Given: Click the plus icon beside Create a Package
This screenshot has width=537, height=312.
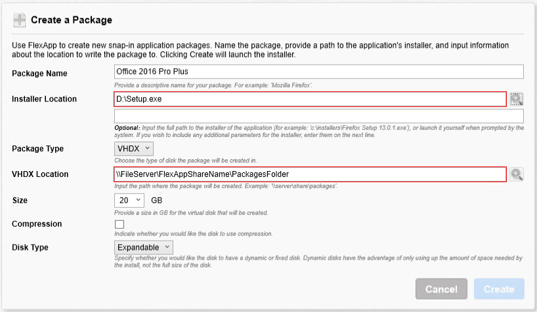Looking at the screenshot, I should point(20,20).
